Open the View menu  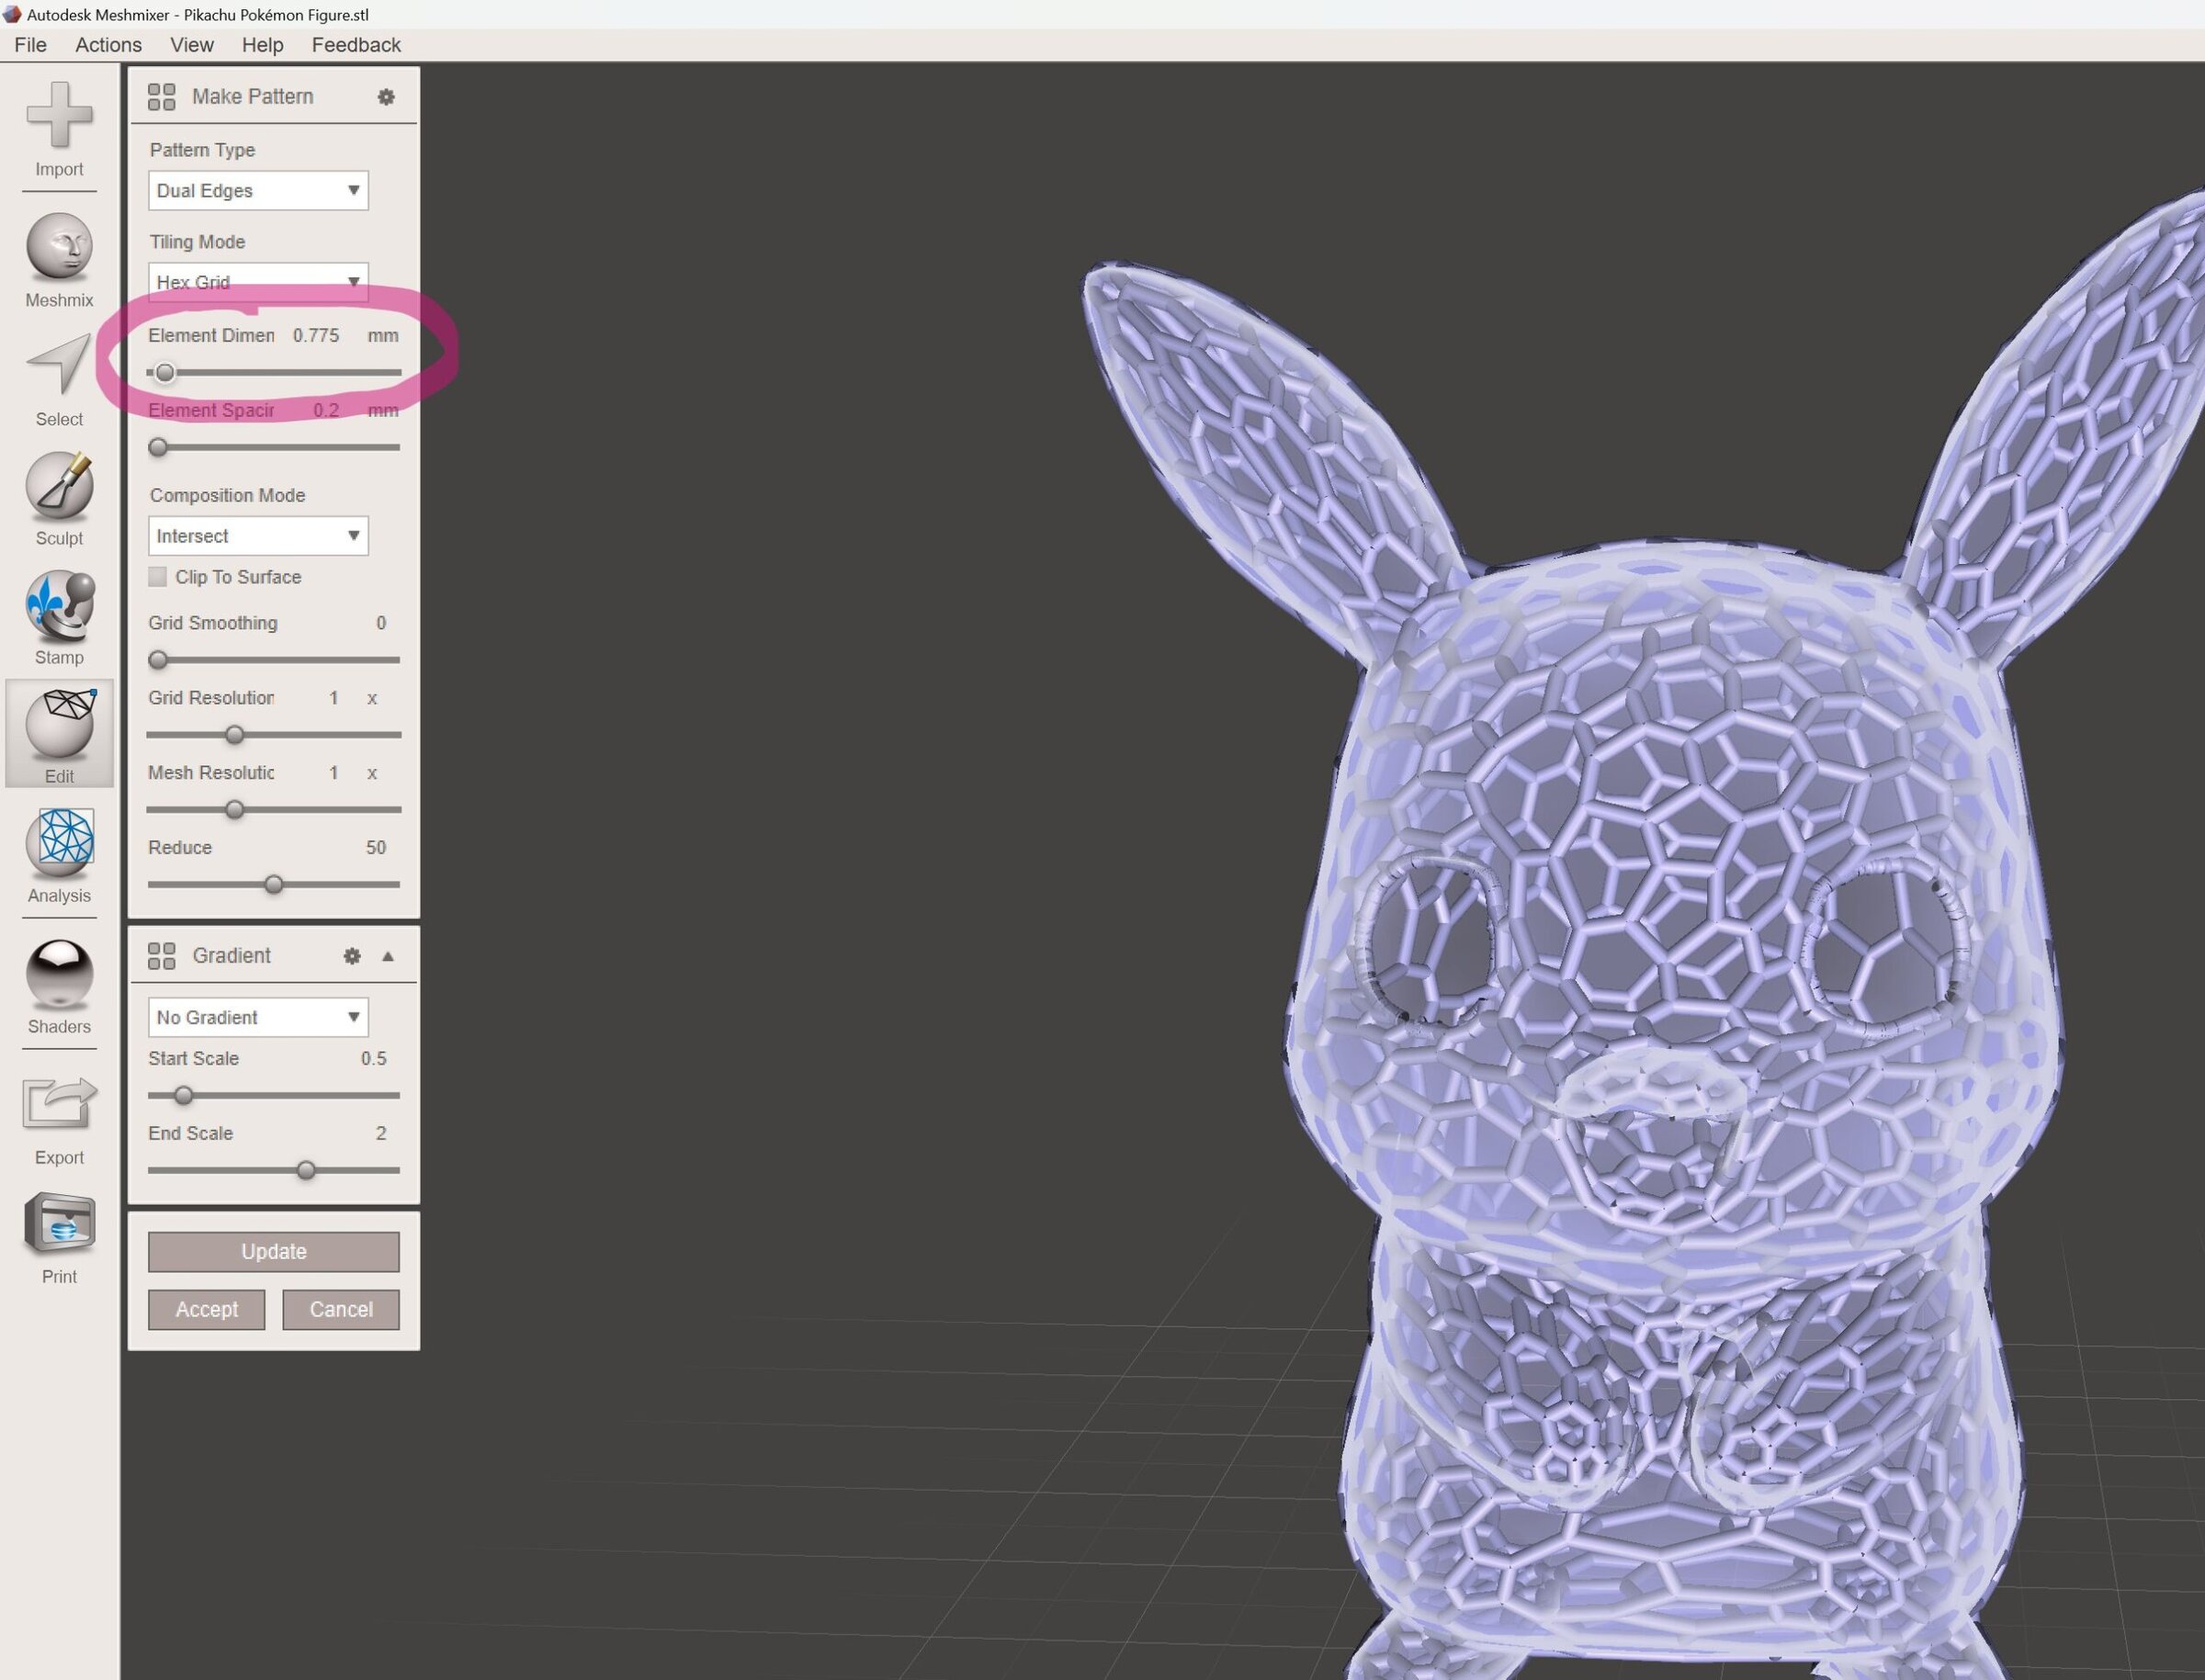(x=191, y=45)
